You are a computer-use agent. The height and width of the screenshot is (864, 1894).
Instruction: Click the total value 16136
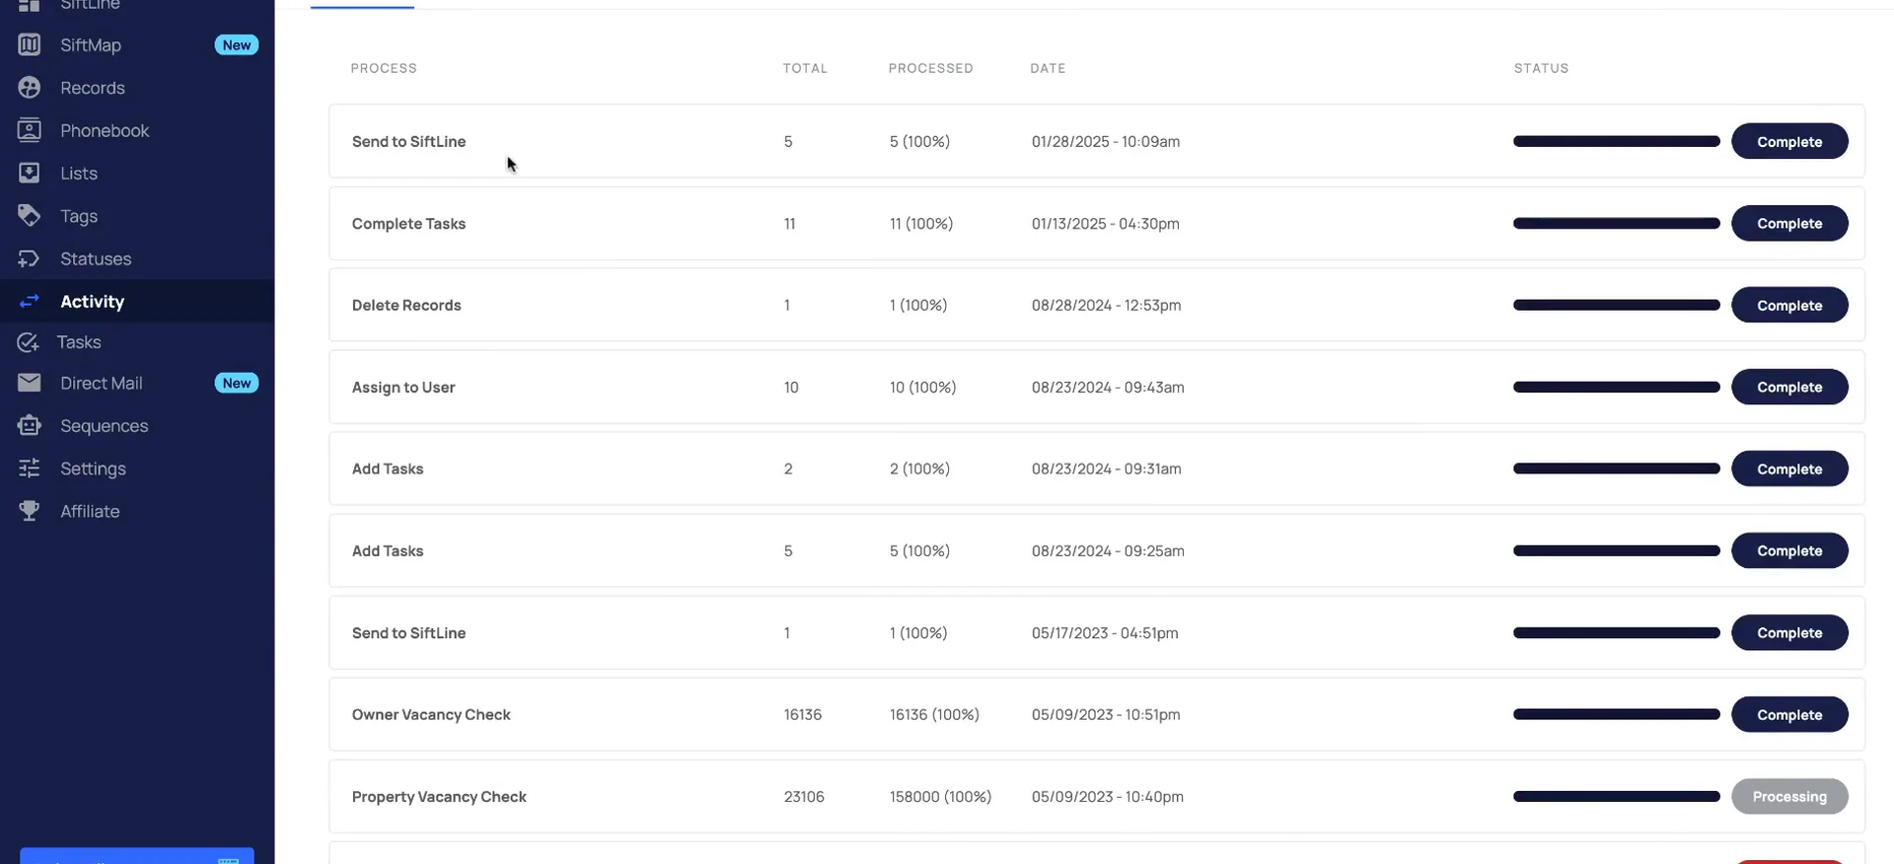click(802, 714)
